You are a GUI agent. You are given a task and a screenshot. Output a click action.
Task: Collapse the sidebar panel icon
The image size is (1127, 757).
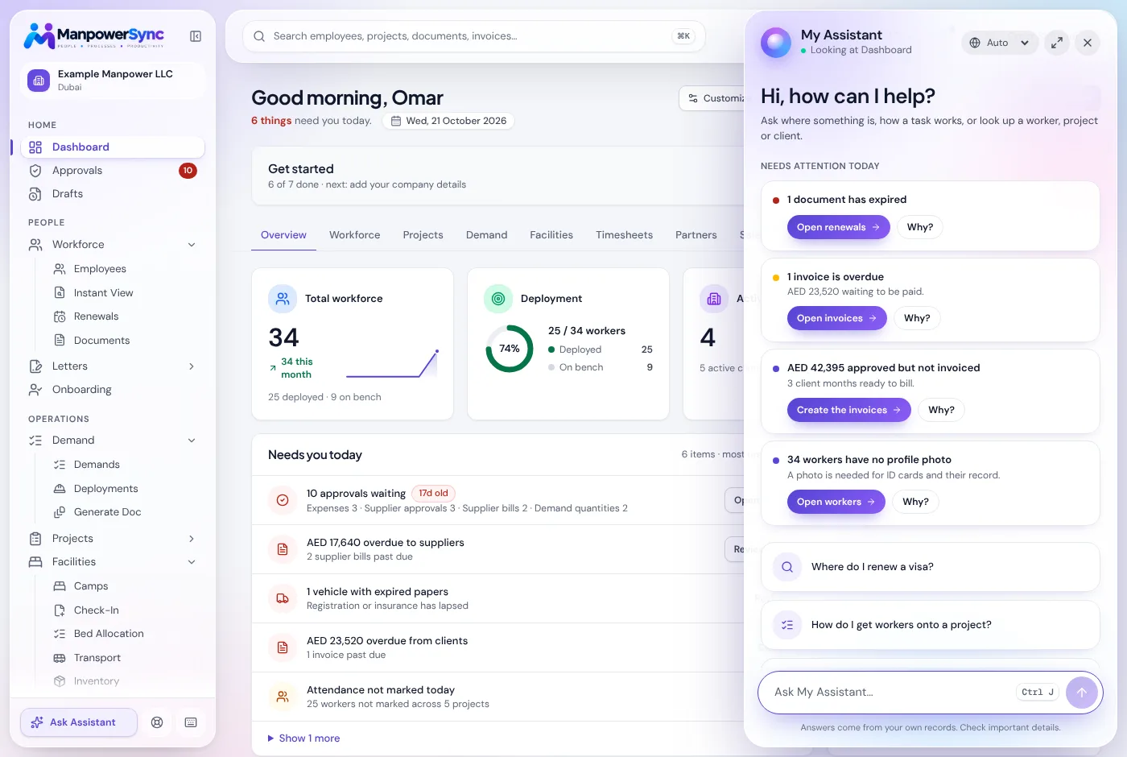[x=196, y=36]
